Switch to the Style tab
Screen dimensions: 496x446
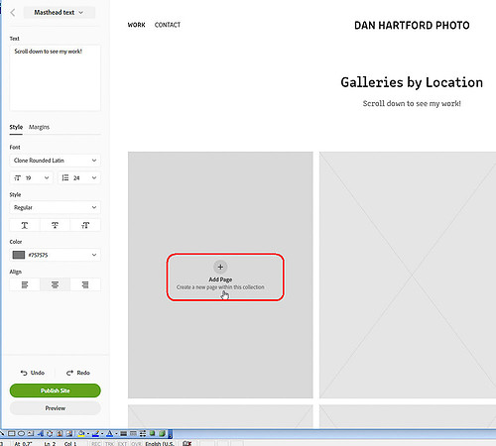(x=16, y=127)
